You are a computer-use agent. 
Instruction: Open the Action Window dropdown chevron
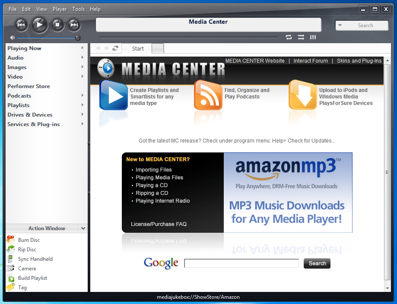[83, 228]
